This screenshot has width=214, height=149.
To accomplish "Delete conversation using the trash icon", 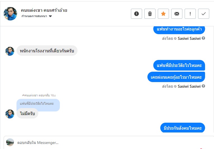I will [x=150, y=14].
